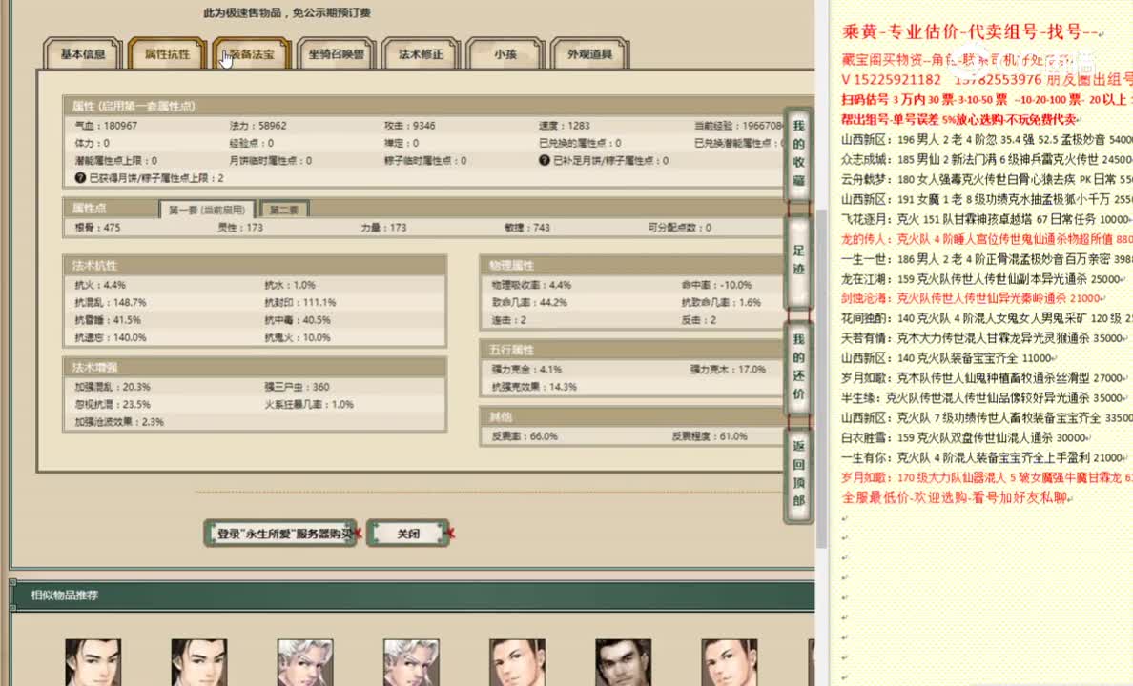Click the 强力克木：17.0% entry
Image resolution: width=1133 pixels, height=686 pixels.
(x=728, y=369)
